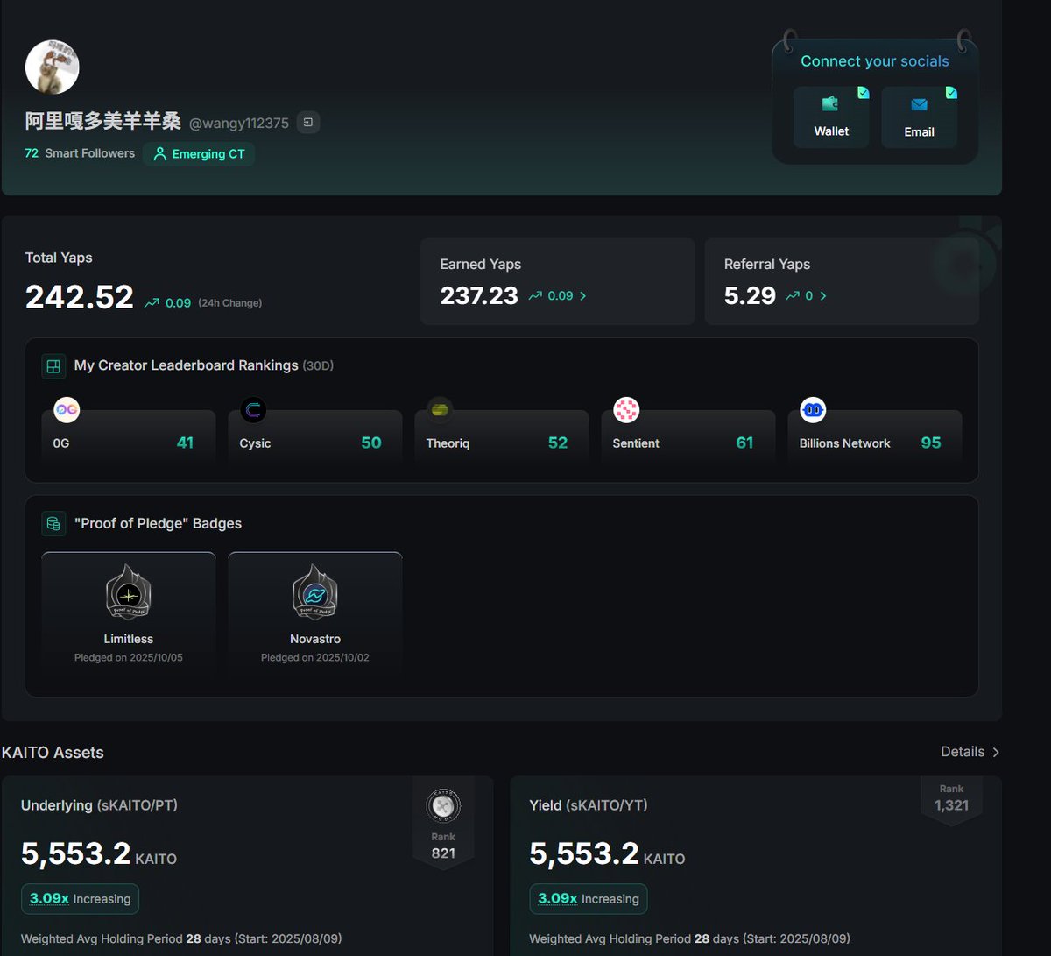Screen dimensions: 1051x956
Task: Select the Wallet social connection card
Action: pos(831,117)
